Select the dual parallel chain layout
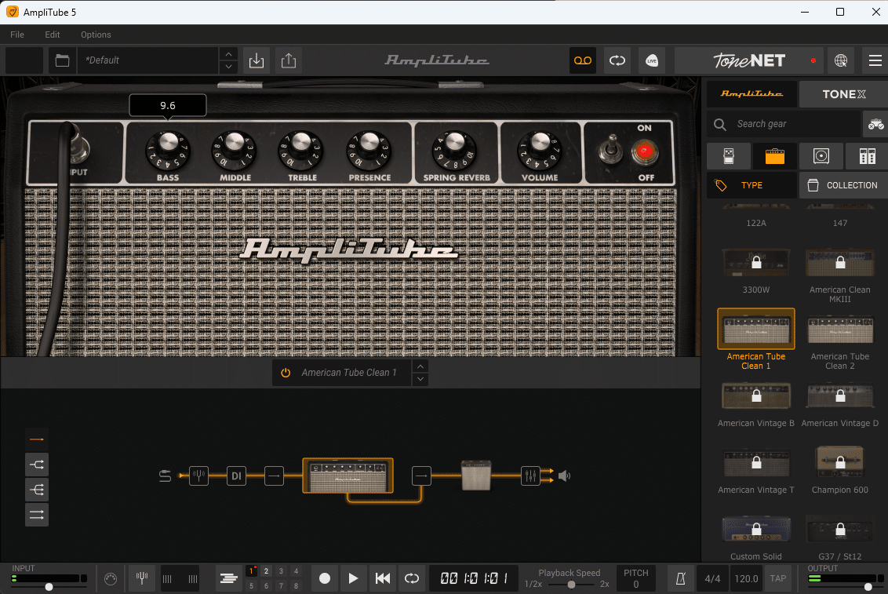The height and width of the screenshot is (594, 888). click(x=37, y=515)
